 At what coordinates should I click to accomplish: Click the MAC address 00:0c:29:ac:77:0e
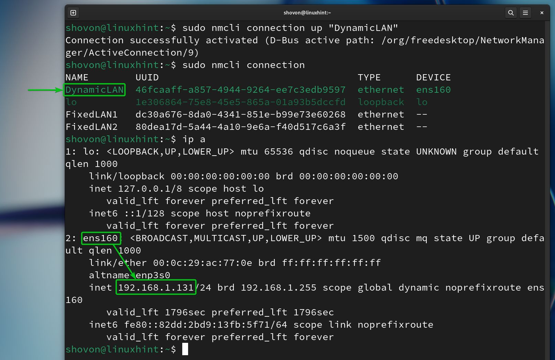(x=203, y=263)
